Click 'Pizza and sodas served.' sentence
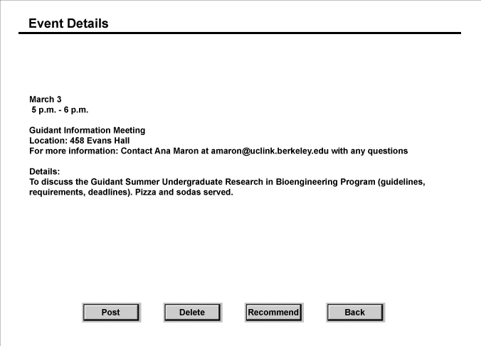The height and width of the screenshot is (346, 481). tap(184, 193)
